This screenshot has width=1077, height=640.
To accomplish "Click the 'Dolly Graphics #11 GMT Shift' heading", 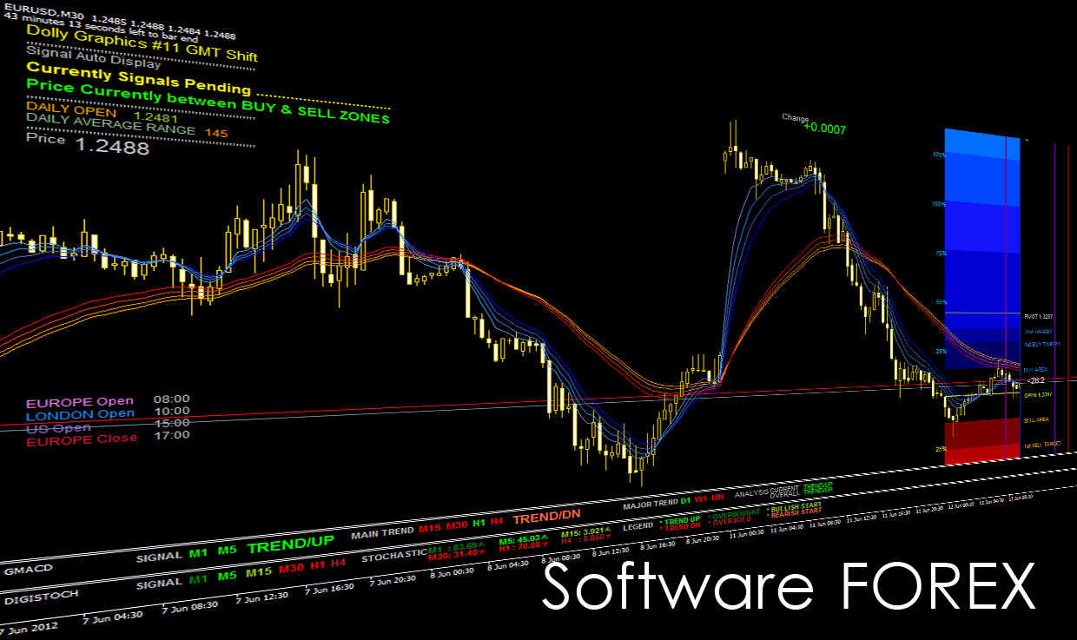I will (142, 42).
